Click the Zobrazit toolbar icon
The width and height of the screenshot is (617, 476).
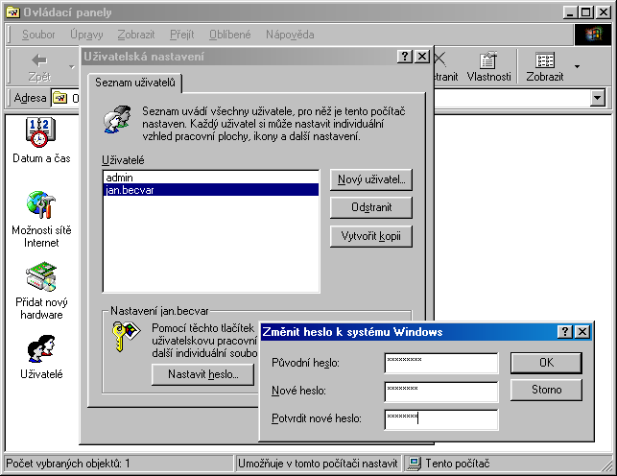click(545, 67)
